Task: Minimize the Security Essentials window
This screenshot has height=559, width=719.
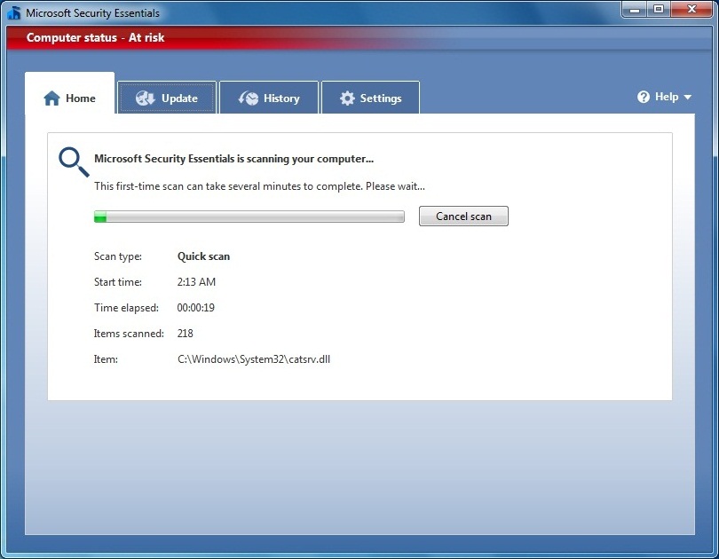Action: coord(635,9)
